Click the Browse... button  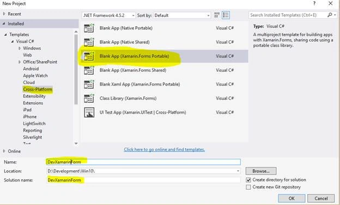(x=261, y=171)
